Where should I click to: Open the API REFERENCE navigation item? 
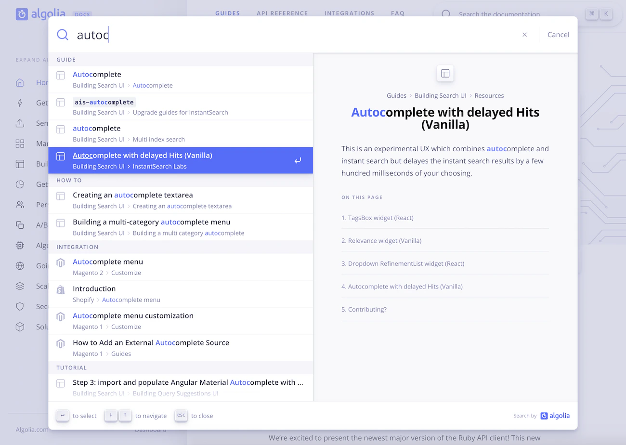283,13
